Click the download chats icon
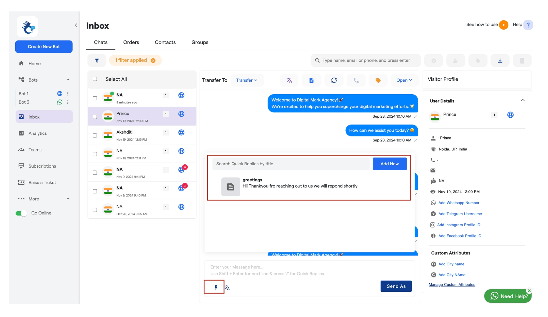The width and height of the screenshot is (548, 317). [500, 60]
